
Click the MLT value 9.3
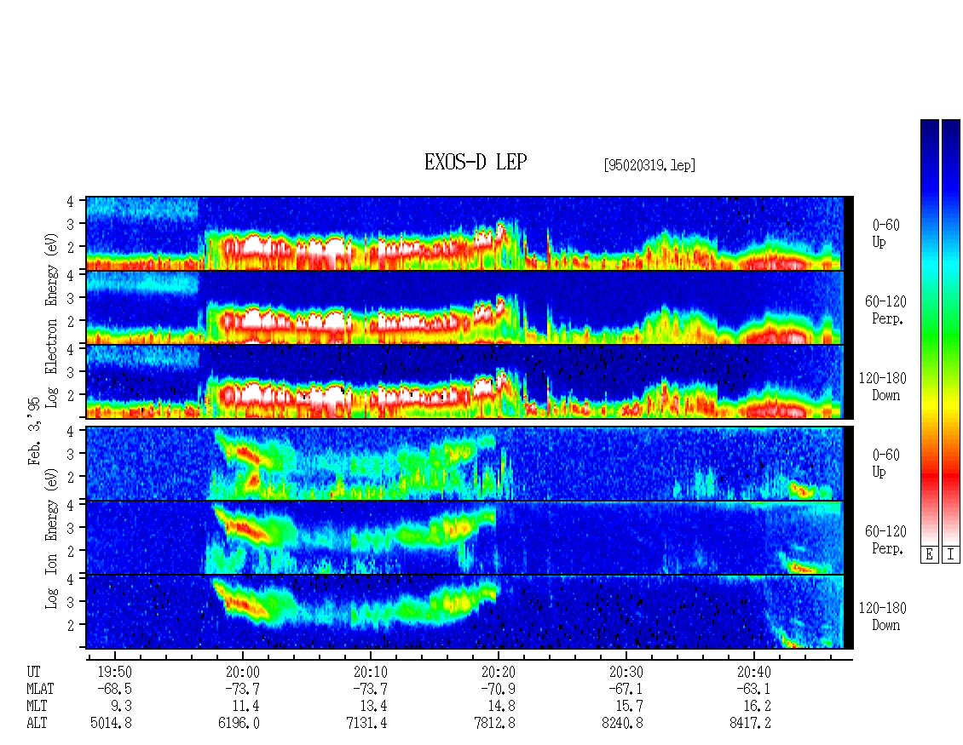coord(122,707)
